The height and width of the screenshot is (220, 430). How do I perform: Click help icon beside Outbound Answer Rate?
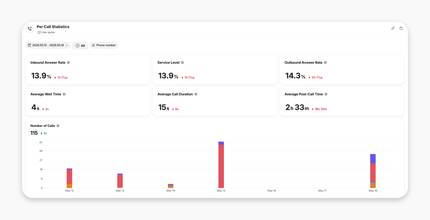[x=325, y=62]
